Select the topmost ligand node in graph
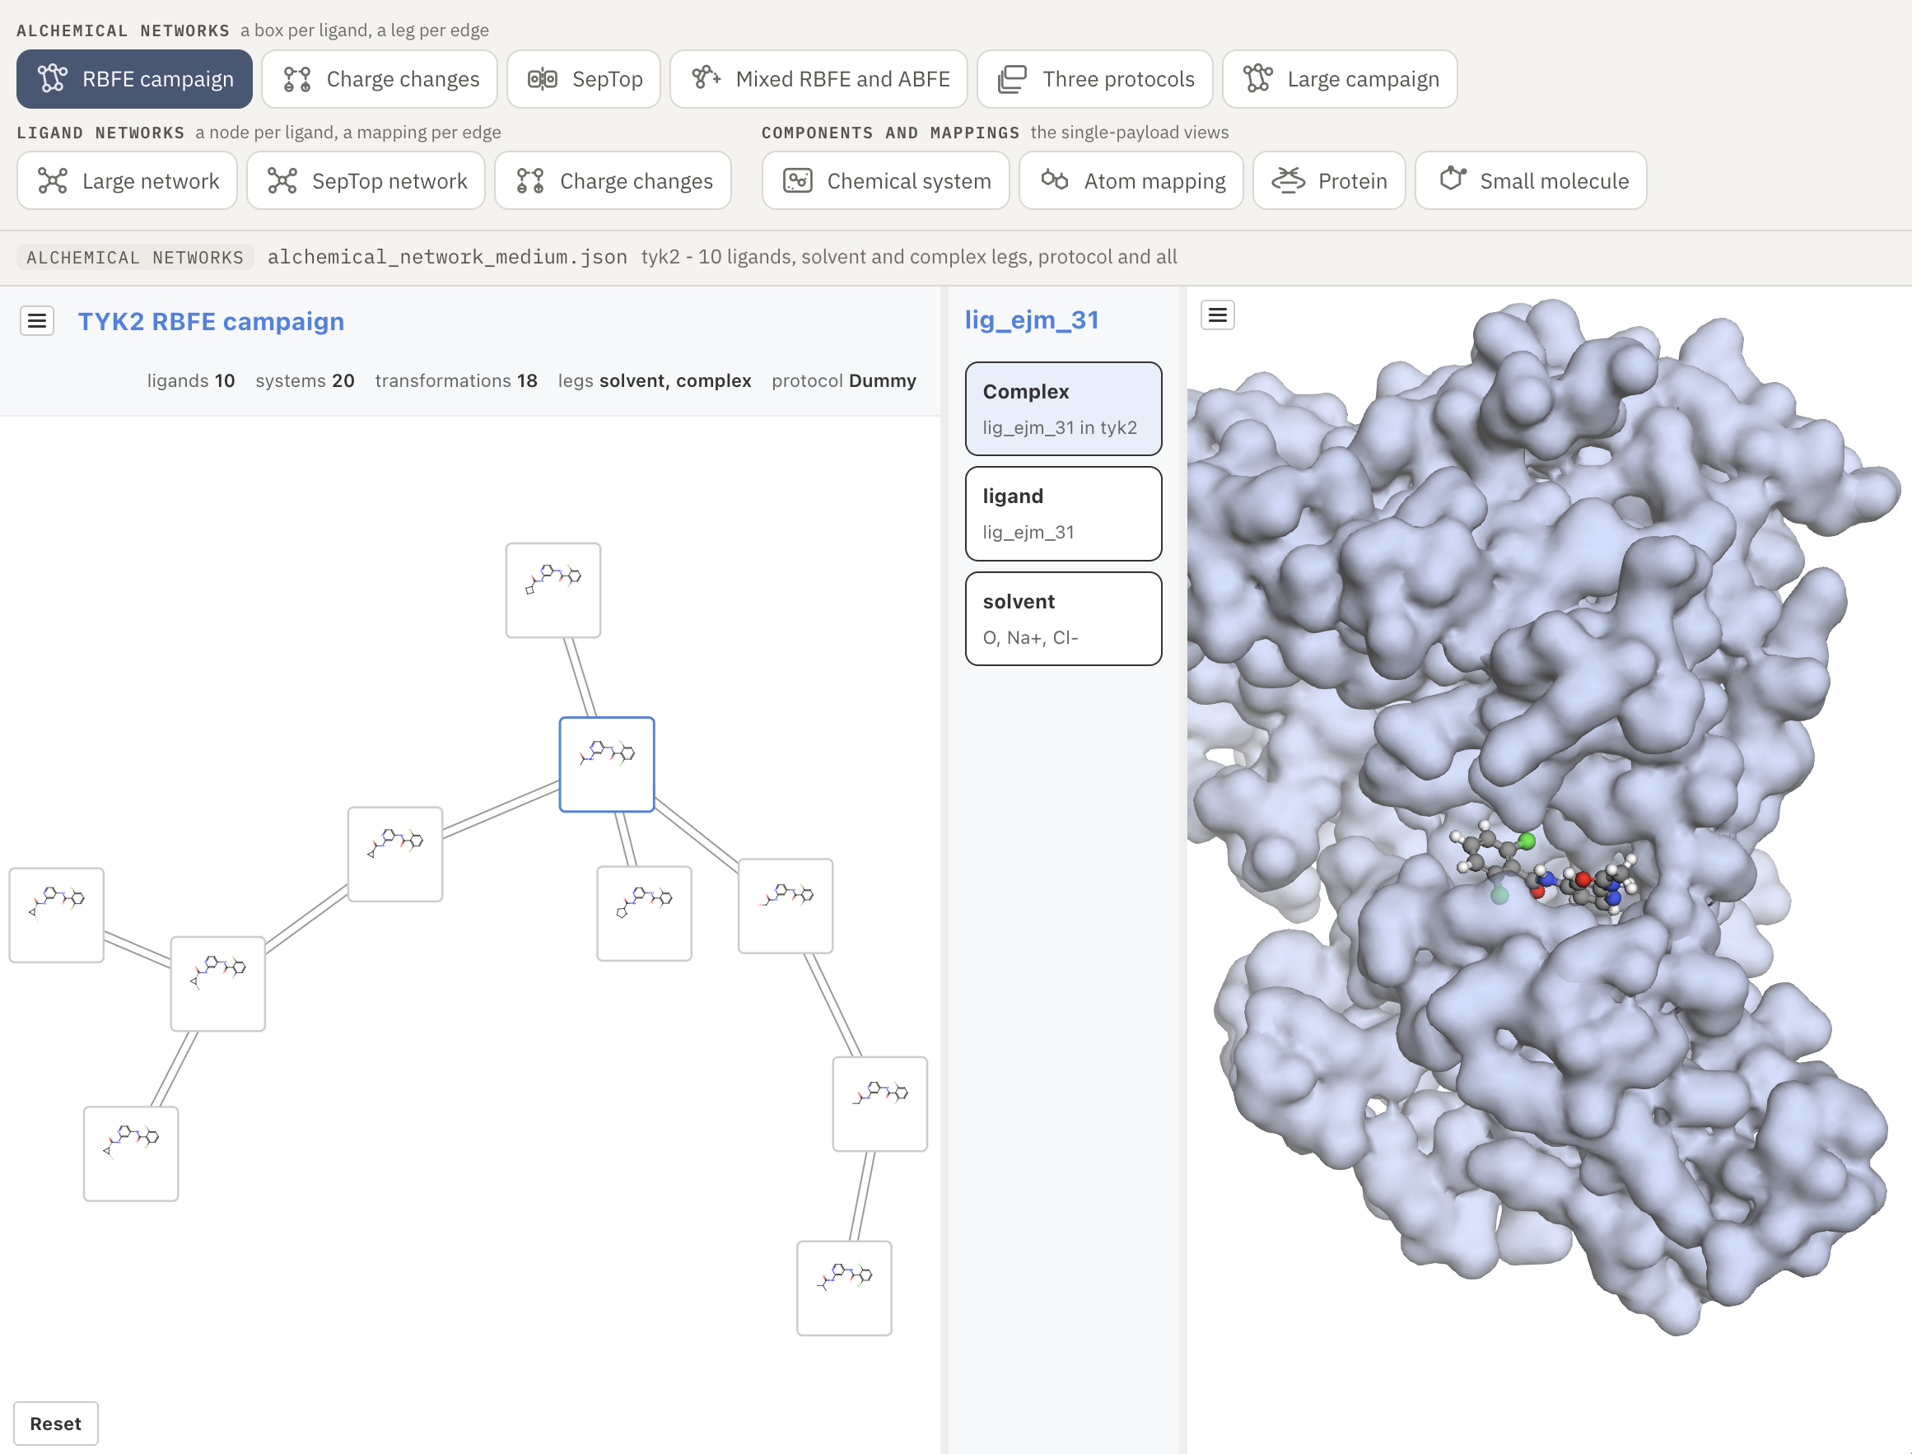Screen dimensions: 1912x1454 tap(553, 590)
